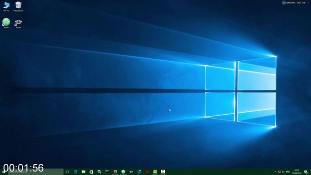Switch to the green Atom taskbar icon
Screen dimensions: 311x175
pyautogui.click(x=123, y=172)
